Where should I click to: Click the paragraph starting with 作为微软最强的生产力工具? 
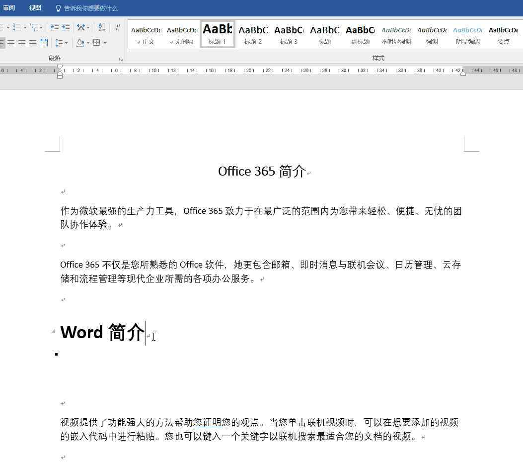[x=261, y=217]
